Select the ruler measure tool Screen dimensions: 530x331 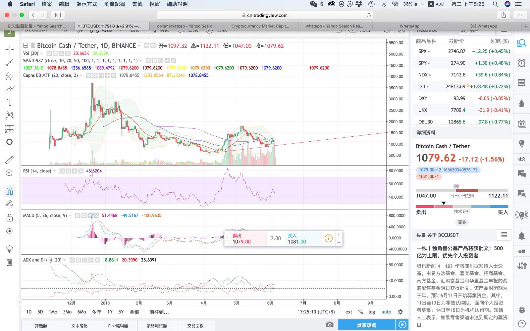(x=10, y=160)
